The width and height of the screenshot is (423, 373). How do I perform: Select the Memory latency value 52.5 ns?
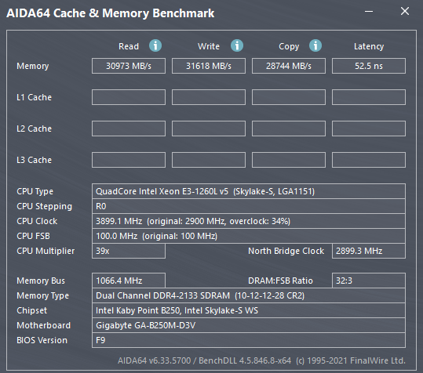[x=369, y=66]
